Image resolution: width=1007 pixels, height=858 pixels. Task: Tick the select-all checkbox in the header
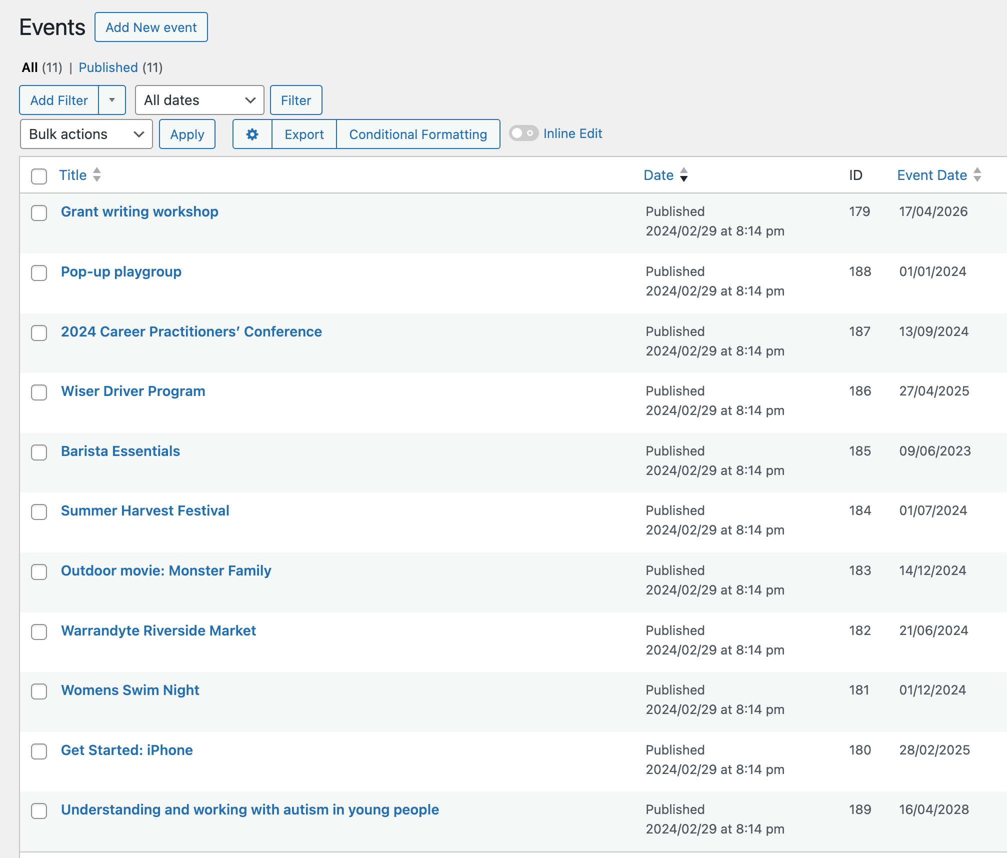(39, 176)
